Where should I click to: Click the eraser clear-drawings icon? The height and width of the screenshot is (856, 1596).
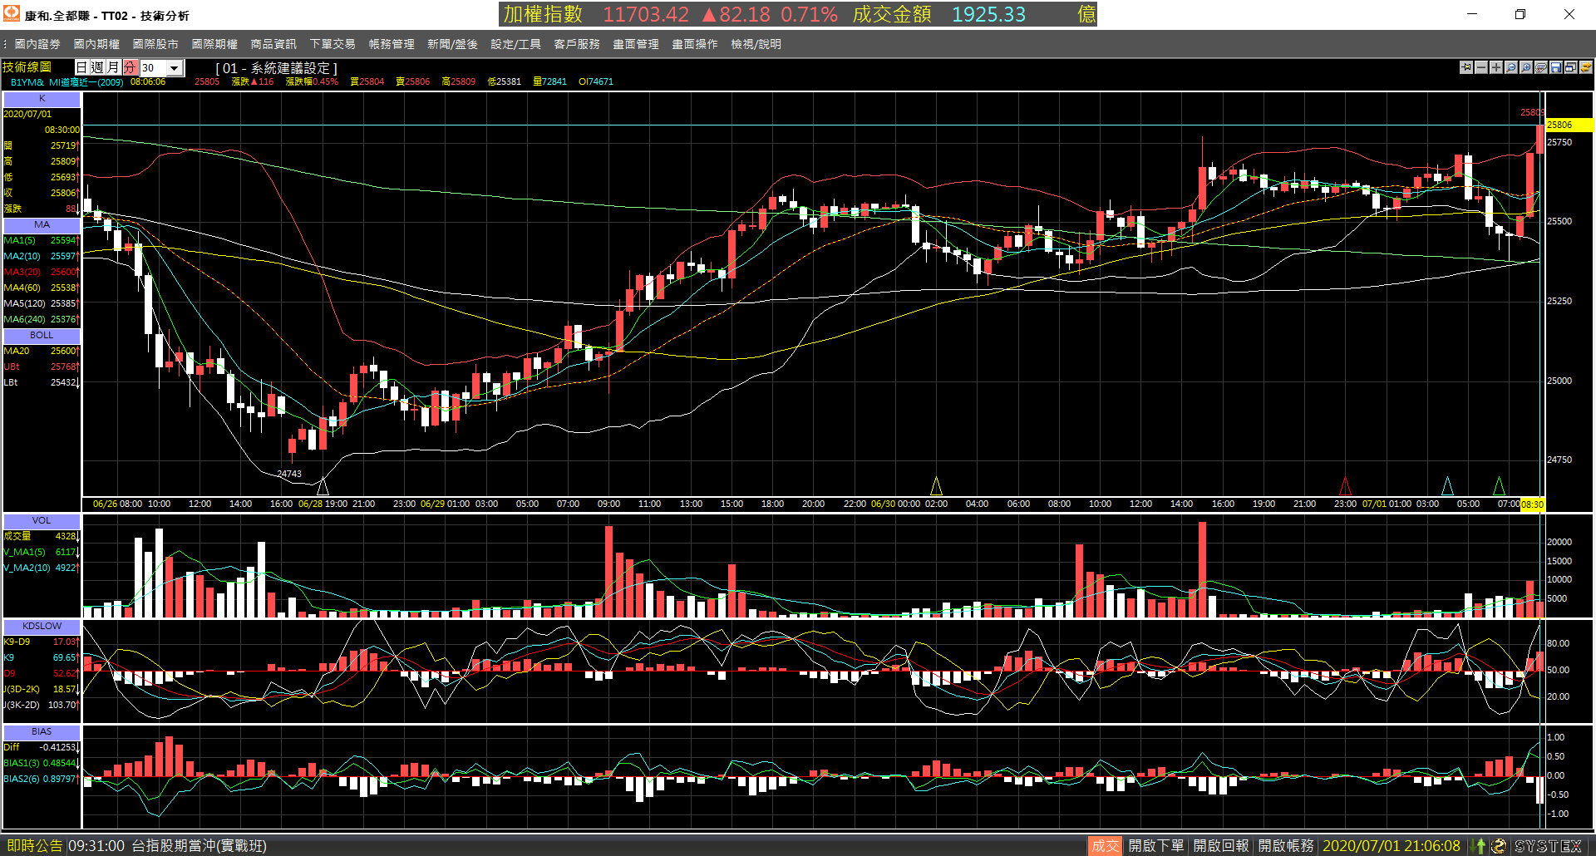pos(1541,67)
